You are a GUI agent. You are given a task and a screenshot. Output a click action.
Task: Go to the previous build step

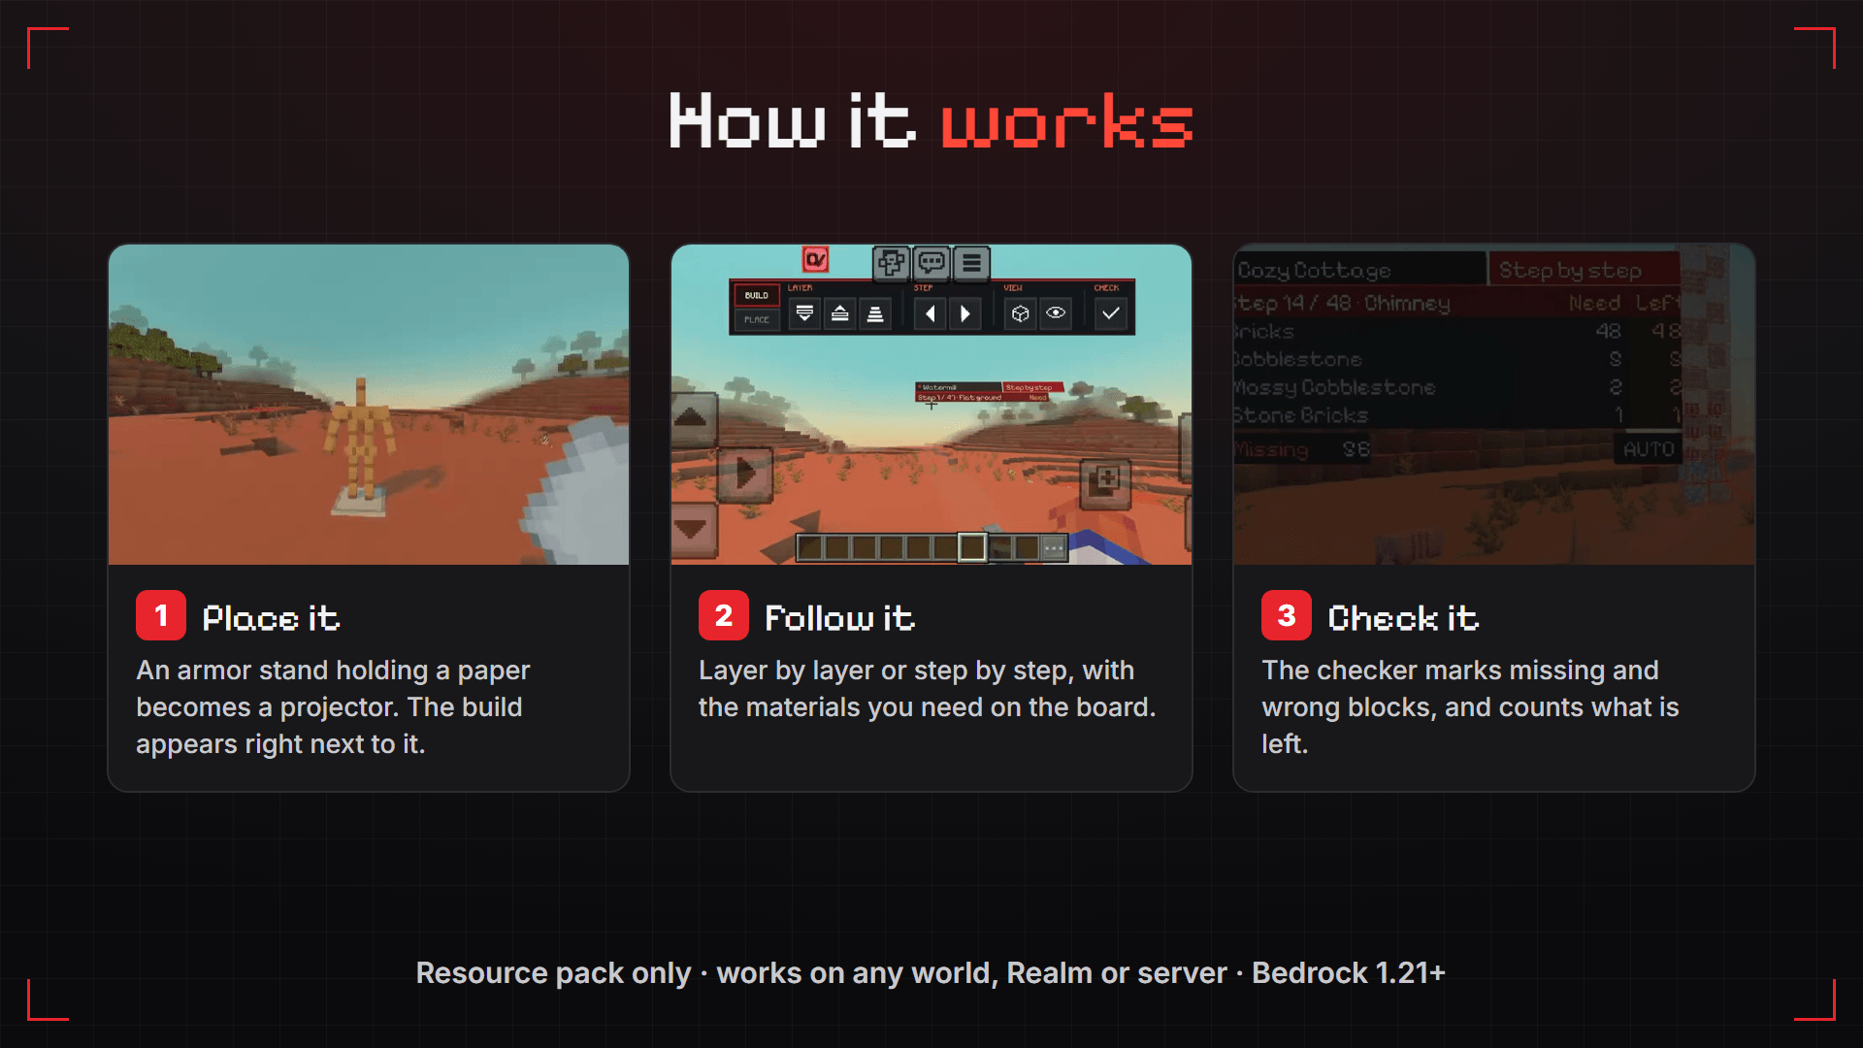pos(930,313)
